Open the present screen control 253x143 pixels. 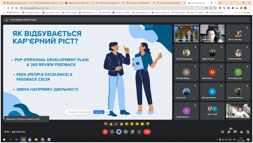(x=126, y=132)
